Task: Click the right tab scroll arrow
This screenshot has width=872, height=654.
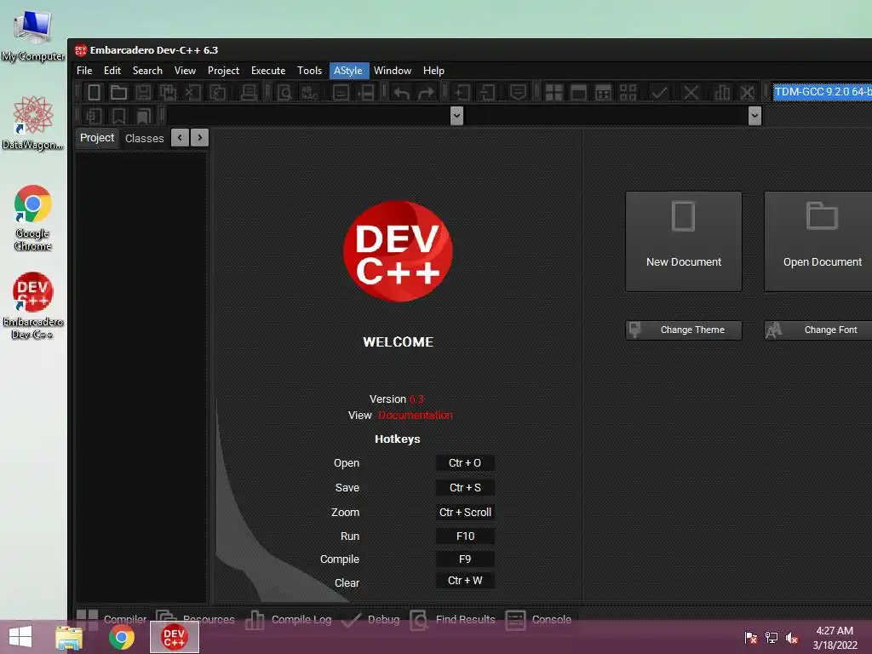Action: tap(199, 137)
